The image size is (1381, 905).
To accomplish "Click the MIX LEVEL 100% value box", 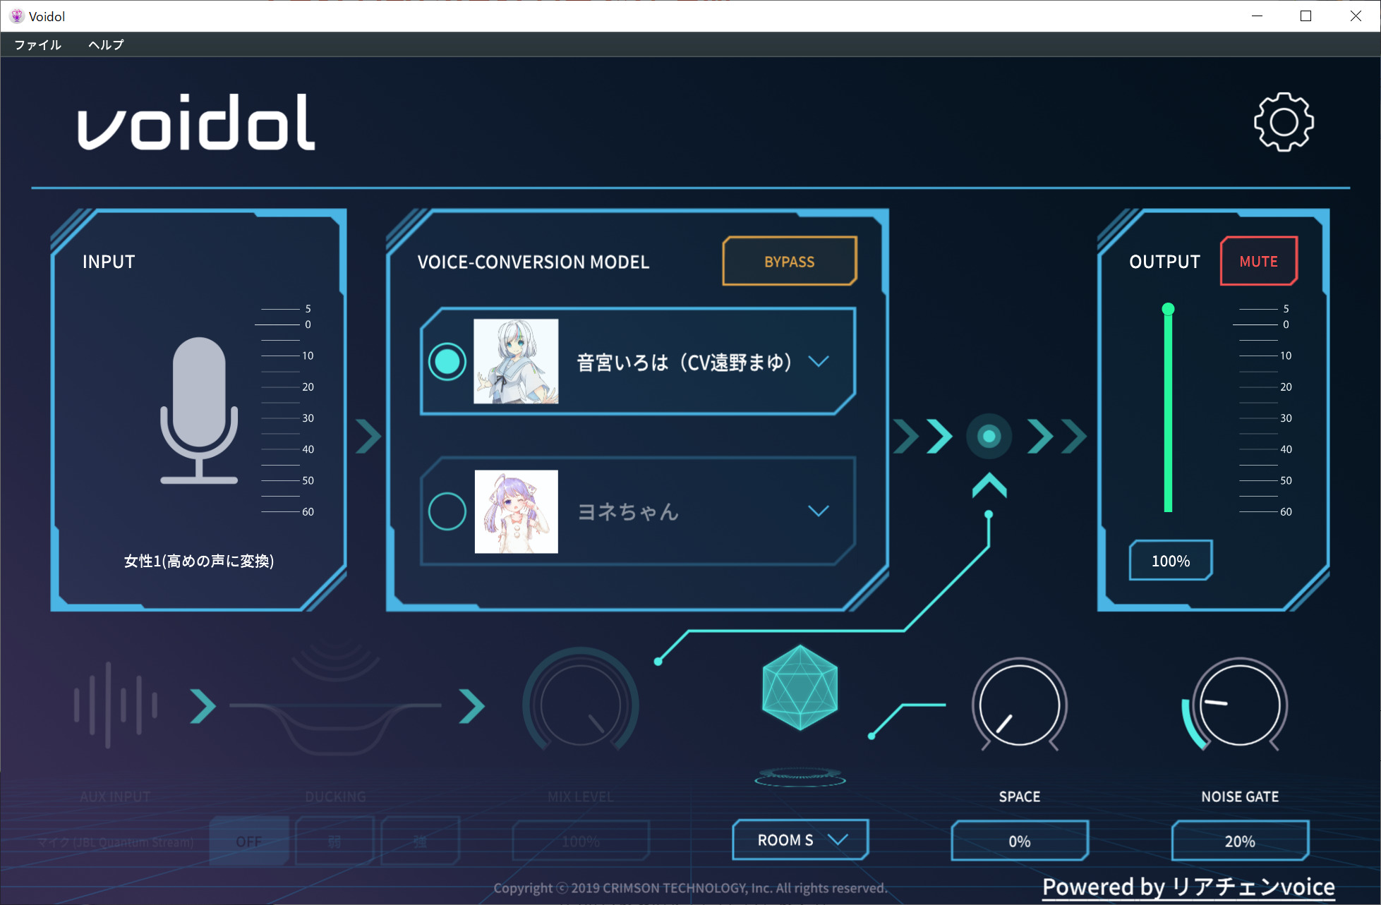I will pyautogui.click(x=581, y=841).
